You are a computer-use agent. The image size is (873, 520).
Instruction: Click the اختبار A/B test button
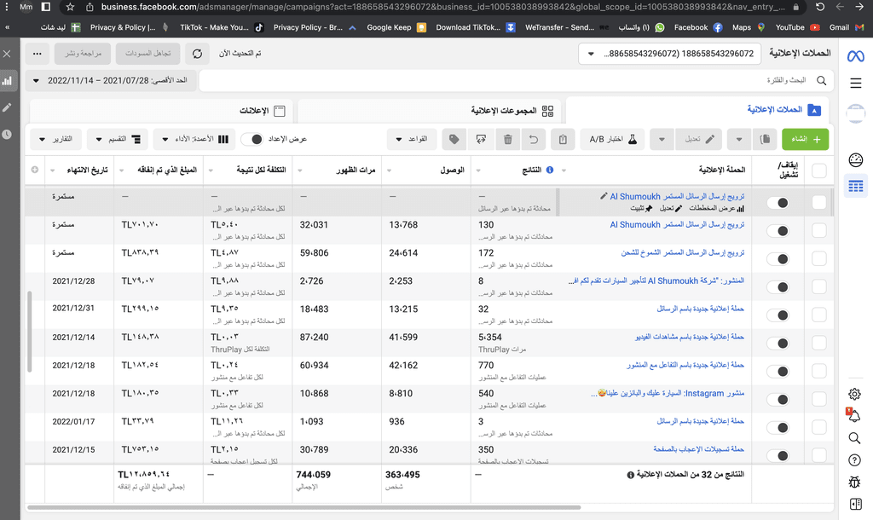point(612,139)
